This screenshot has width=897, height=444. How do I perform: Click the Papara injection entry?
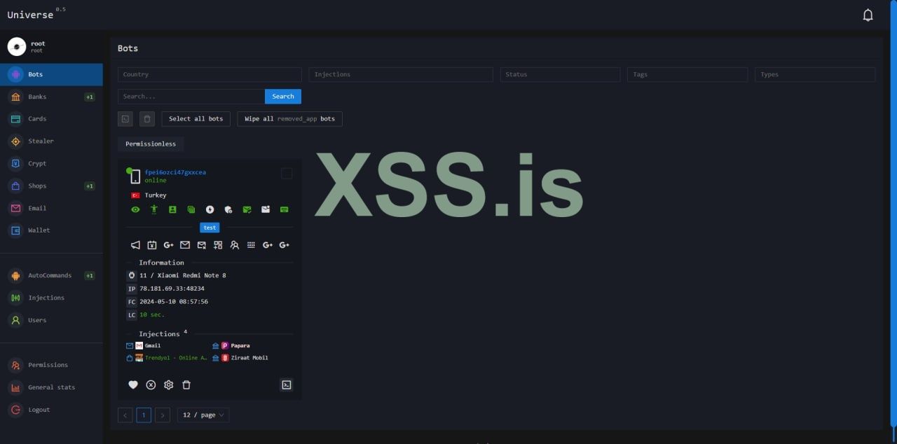click(x=231, y=346)
